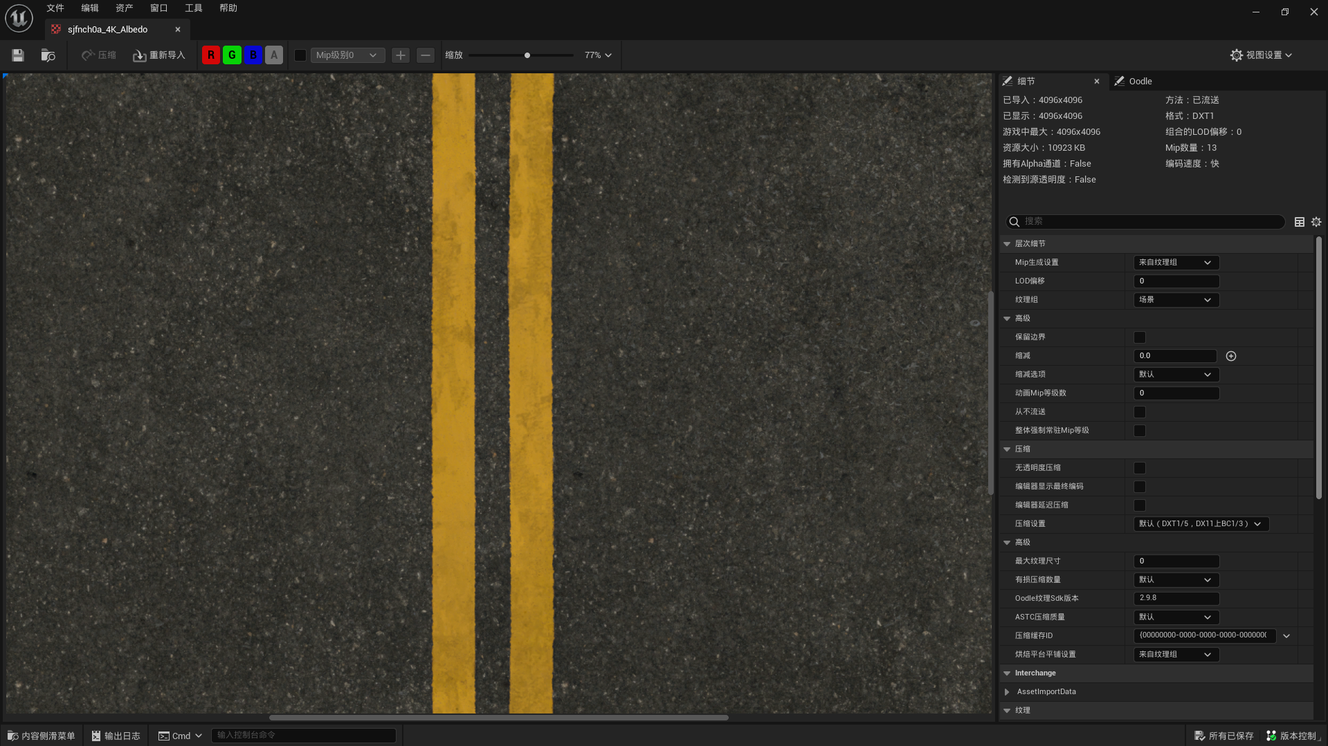This screenshot has width=1328, height=746.
Task: Open the 压缩设置 dropdown
Action: 1200,524
